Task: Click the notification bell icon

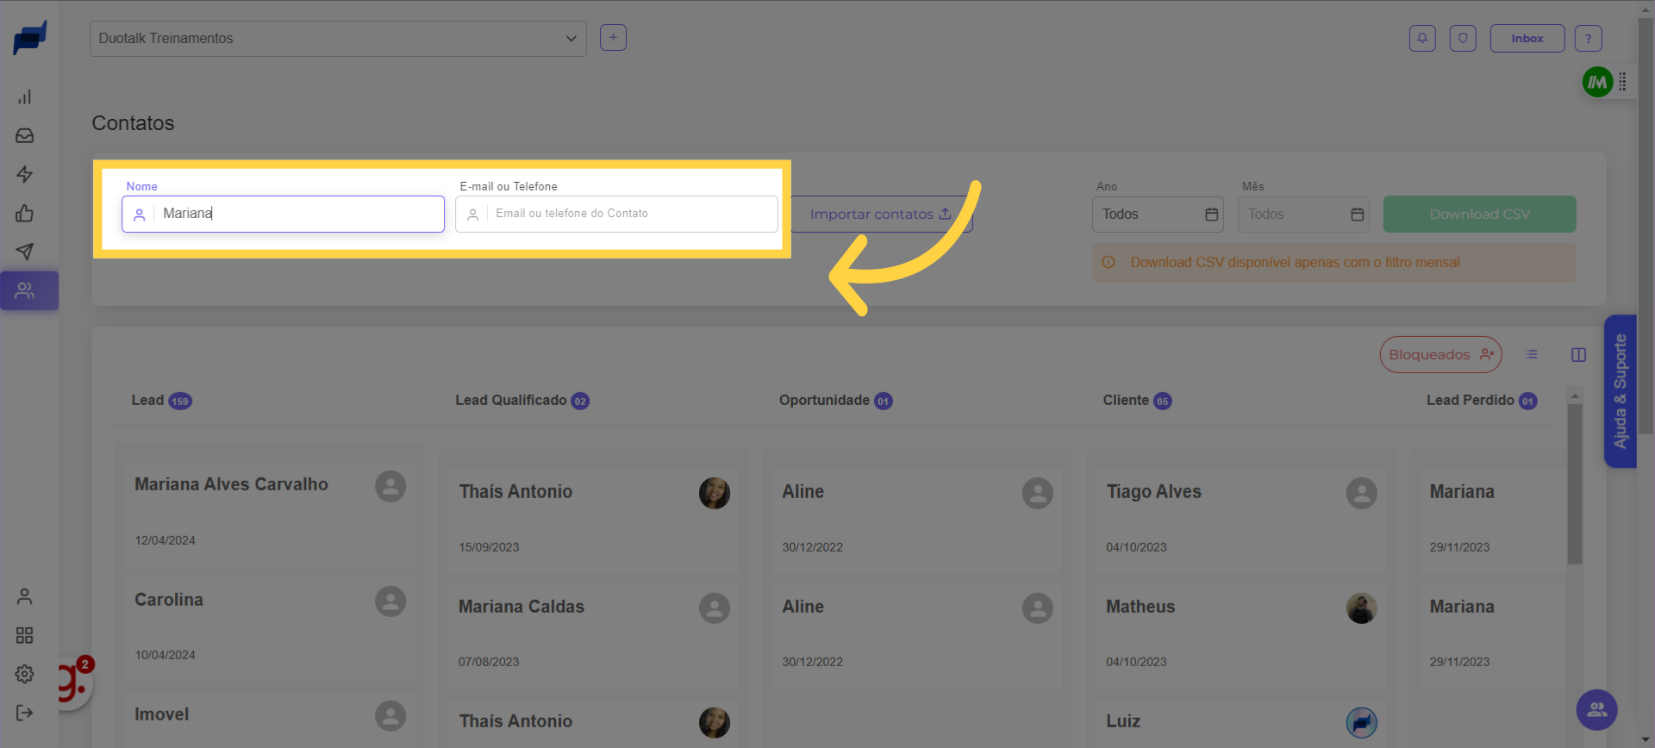Action: pyautogui.click(x=1421, y=38)
